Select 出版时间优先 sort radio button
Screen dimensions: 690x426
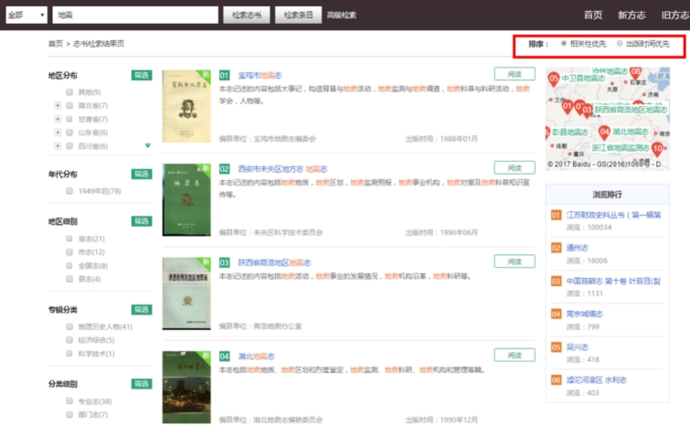621,43
